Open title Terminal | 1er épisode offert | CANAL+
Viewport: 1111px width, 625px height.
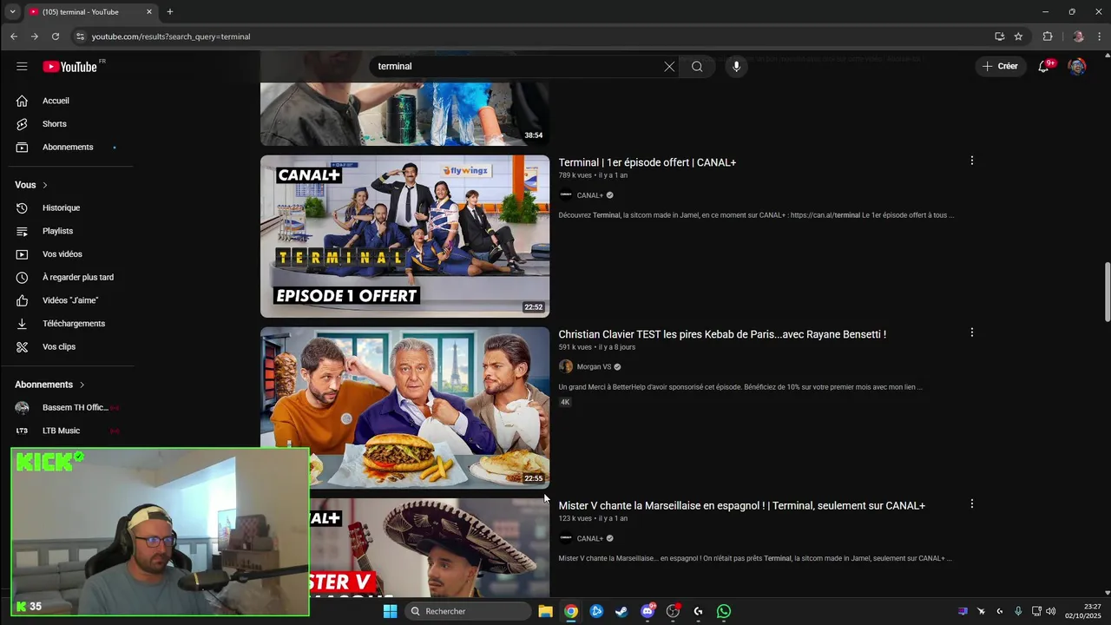pyautogui.click(x=647, y=162)
